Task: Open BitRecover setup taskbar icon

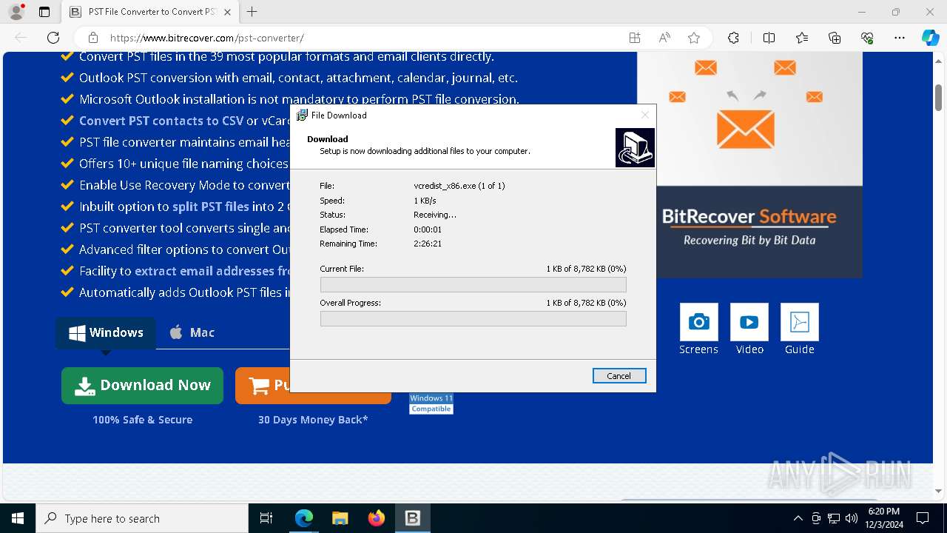Action: coord(412,518)
